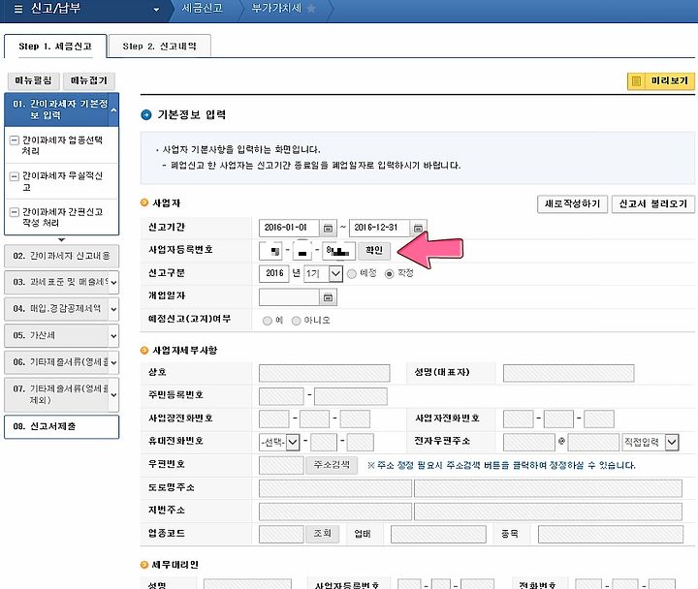Select 간이과세자 업종선택 처리 item
This screenshot has width=698, height=589.
(62, 145)
